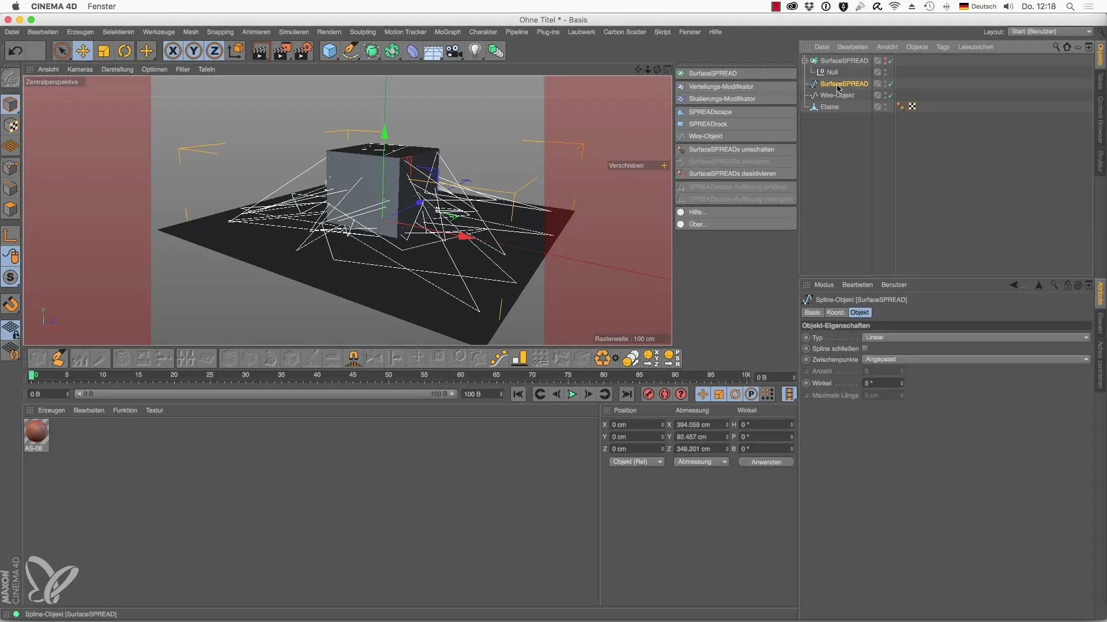The height and width of the screenshot is (622, 1107).
Task: Click preview range slider bar
Action: 266,394
